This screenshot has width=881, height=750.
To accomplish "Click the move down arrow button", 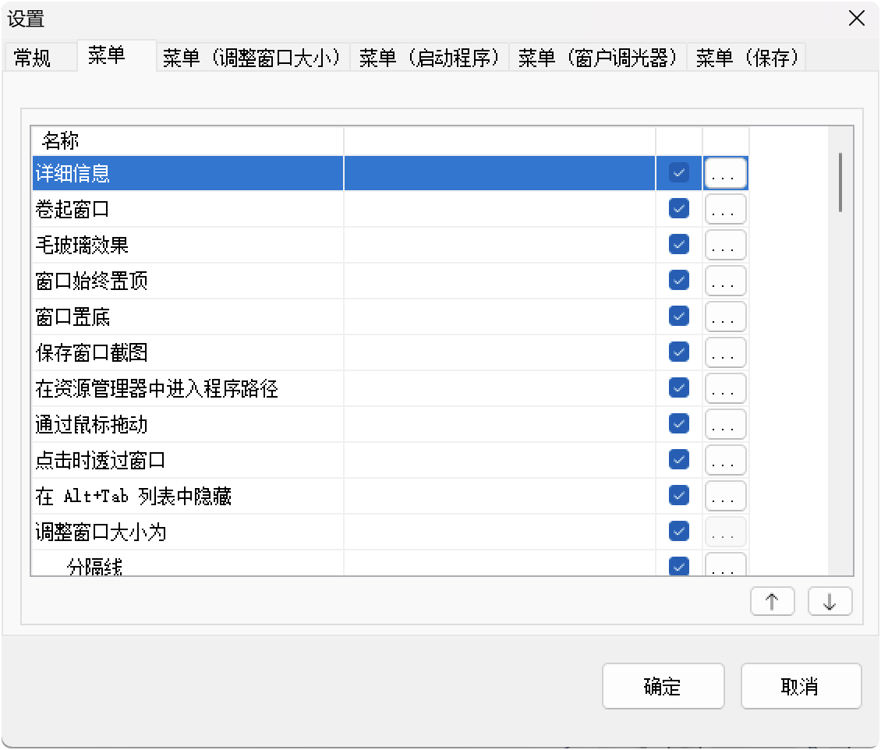I will click(830, 601).
